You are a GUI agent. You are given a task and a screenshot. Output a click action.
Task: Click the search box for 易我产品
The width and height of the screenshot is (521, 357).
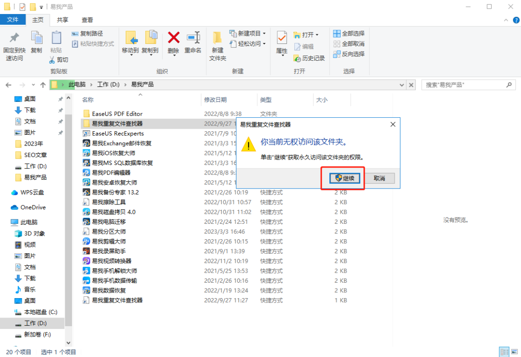click(x=468, y=85)
